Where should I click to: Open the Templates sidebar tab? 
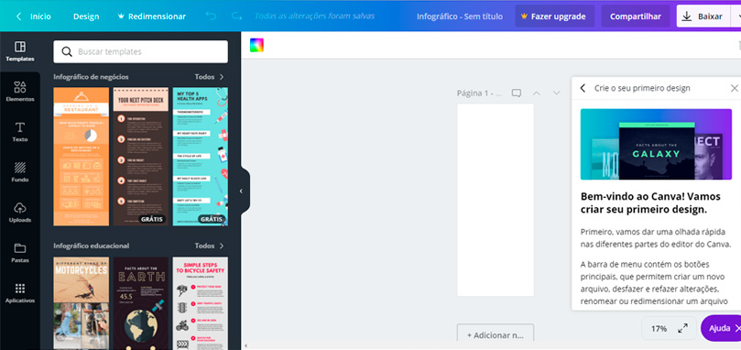pyautogui.click(x=20, y=51)
